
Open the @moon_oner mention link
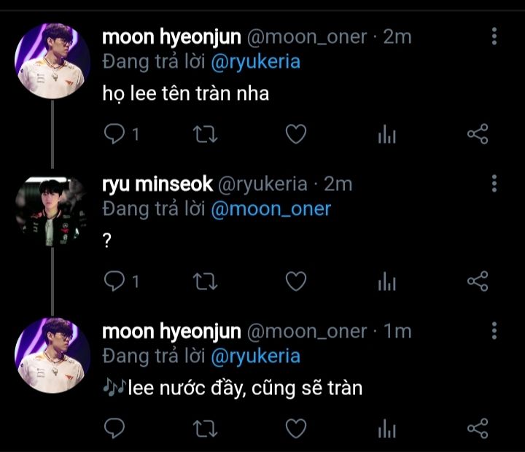coord(271,210)
